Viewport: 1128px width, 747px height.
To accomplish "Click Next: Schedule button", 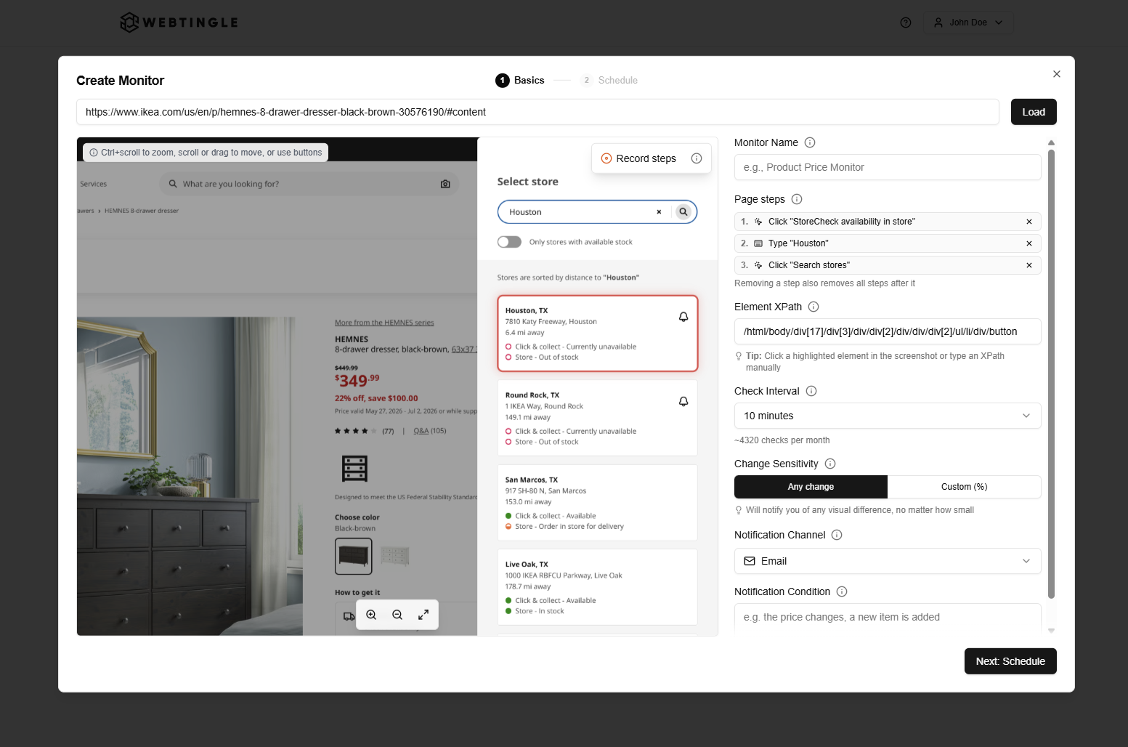I will coord(1010,661).
